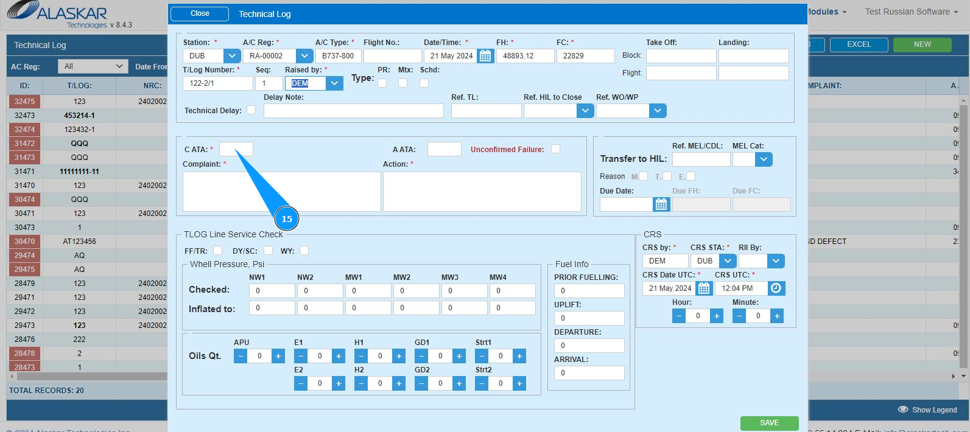Focus the Flight No. field
Image resolution: width=970 pixels, height=432 pixels.
392,56
